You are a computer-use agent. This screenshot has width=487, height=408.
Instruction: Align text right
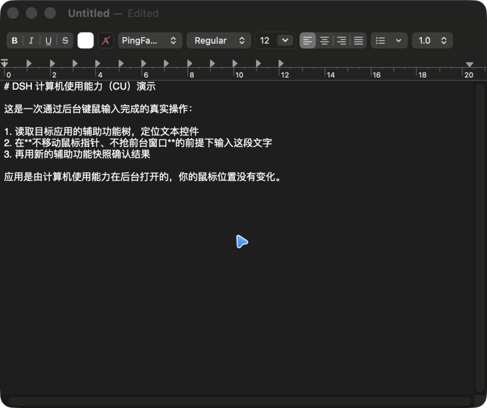pyautogui.click(x=341, y=41)
